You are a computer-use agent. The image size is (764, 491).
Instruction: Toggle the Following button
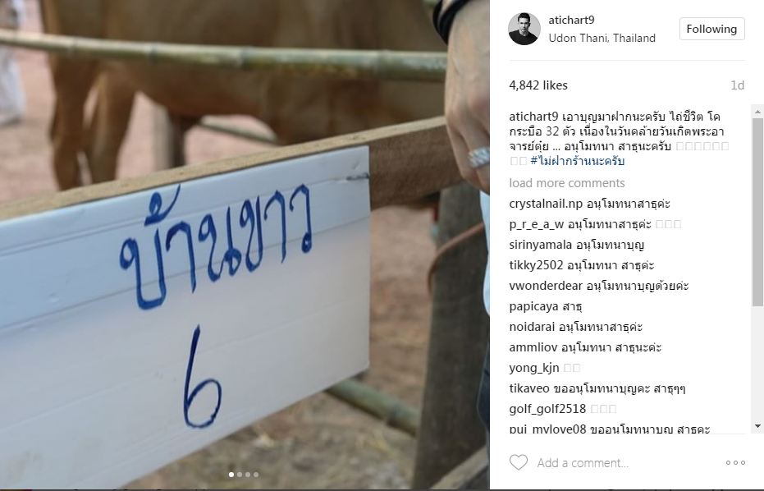point(711,30)
